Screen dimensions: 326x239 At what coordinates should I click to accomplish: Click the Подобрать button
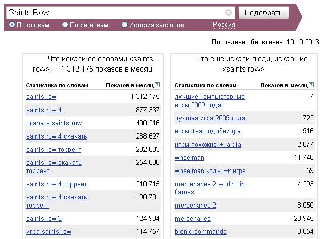(x=264, y=13)
